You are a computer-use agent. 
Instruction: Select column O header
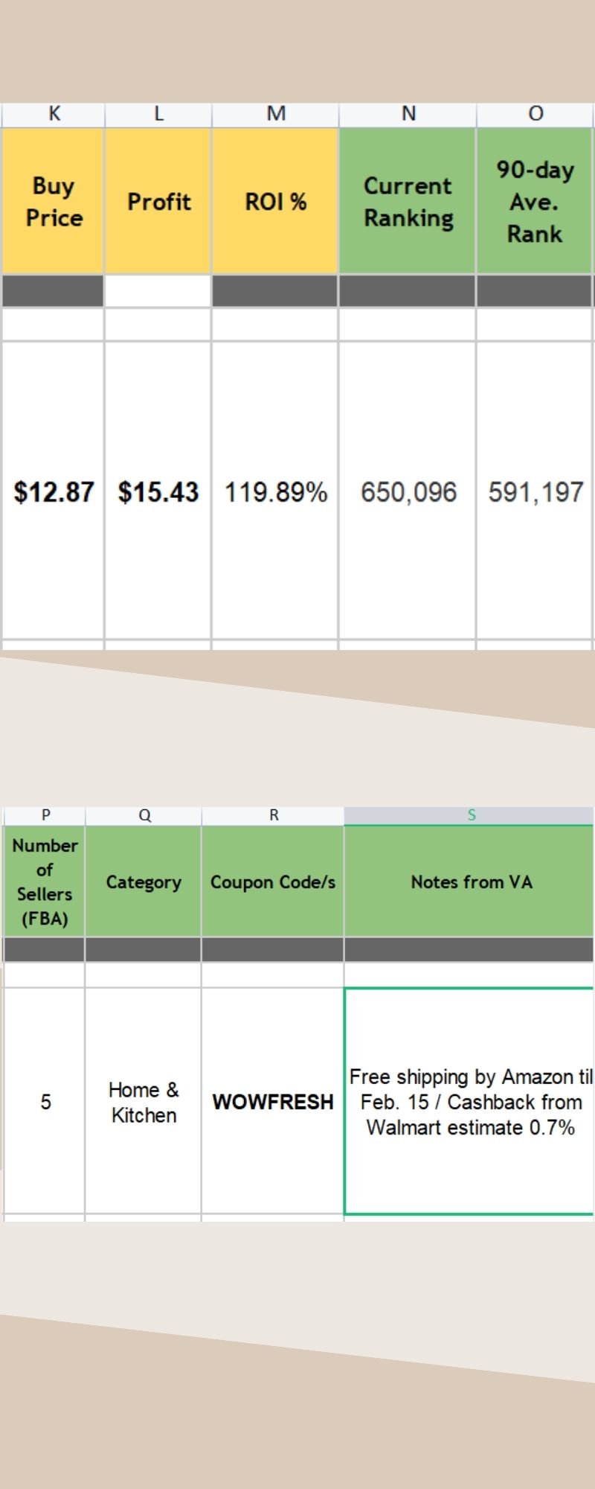click(x=535, y=114)
